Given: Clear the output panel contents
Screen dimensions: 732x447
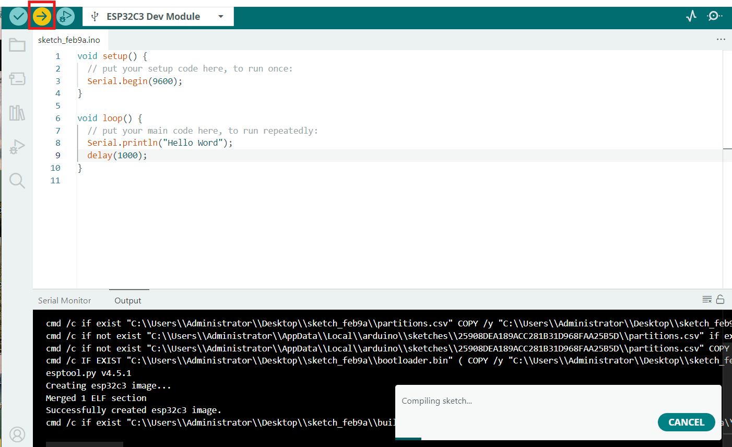Looking at the screenshot, I should (707, 300).
